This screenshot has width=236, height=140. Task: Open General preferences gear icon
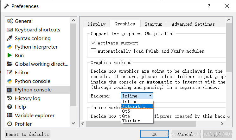pos(10,21)
